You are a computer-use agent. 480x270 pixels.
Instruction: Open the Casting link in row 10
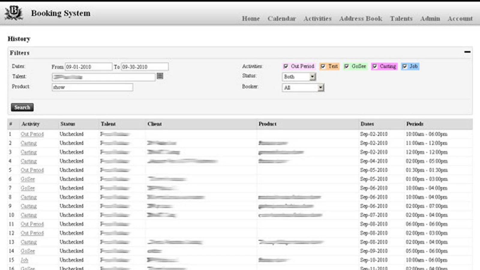point(28,215)
